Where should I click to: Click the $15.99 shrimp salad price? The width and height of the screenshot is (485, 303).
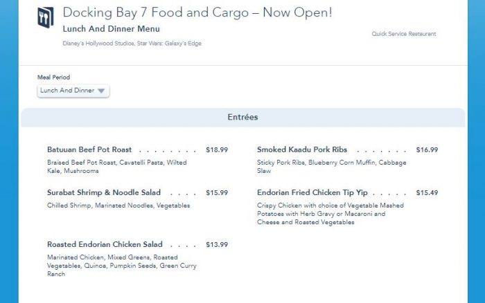point(217,193)
